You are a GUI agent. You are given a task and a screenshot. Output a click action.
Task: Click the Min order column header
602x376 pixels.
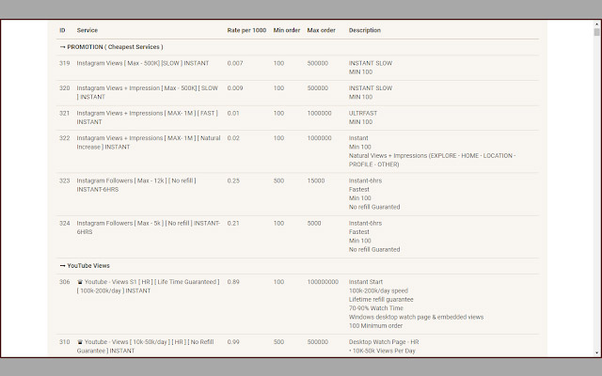tap(286, 30)
